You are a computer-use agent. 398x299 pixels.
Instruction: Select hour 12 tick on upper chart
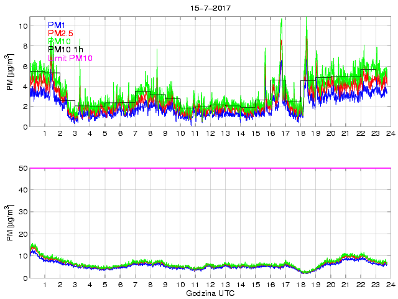click(x=210, y=134)
